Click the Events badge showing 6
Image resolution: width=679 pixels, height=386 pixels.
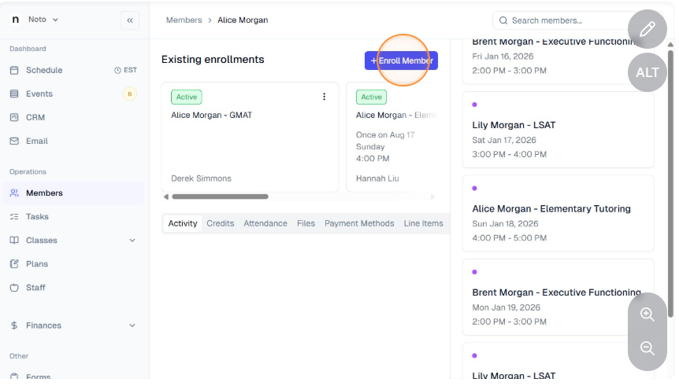click(129, 94)
